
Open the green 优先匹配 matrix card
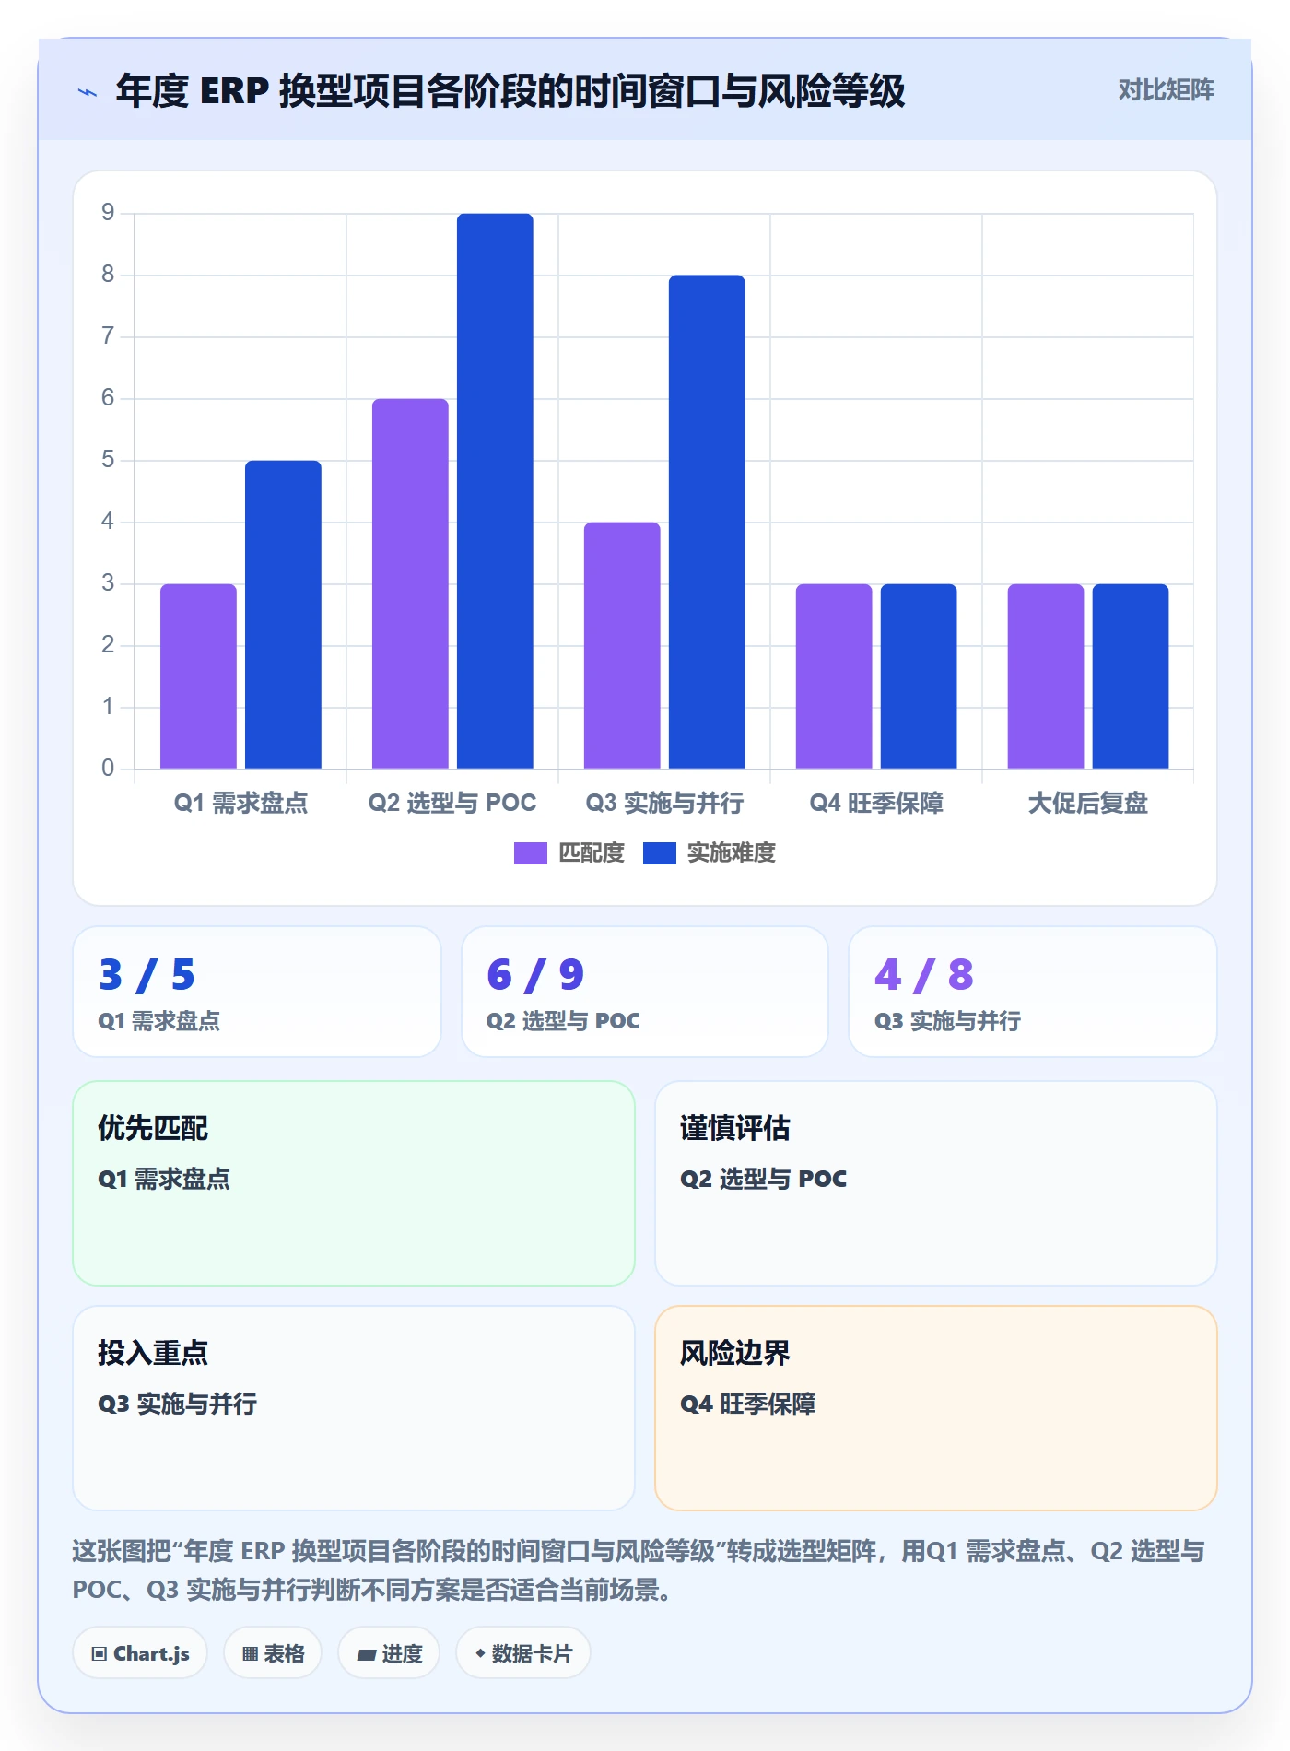tap(354, 1183)
